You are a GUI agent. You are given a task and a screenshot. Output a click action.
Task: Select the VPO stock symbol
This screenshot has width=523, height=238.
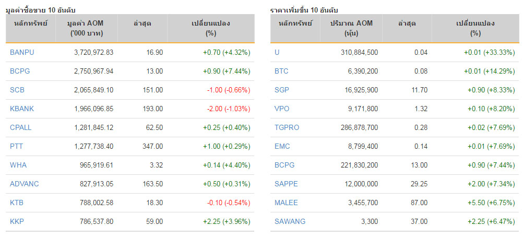pos(282,109)
